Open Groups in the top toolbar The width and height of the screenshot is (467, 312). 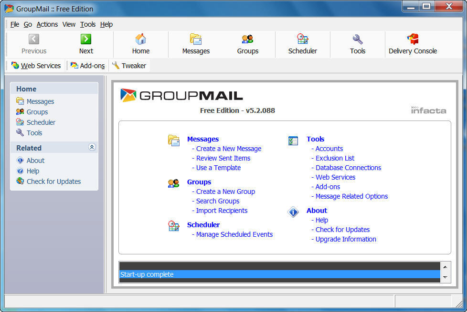247,44
